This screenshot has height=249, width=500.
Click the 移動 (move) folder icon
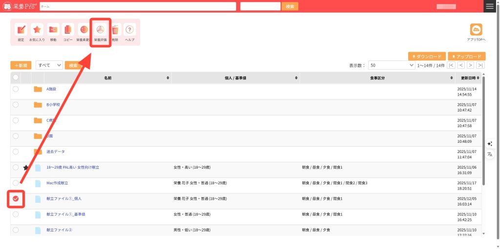[x=53, y=31]
